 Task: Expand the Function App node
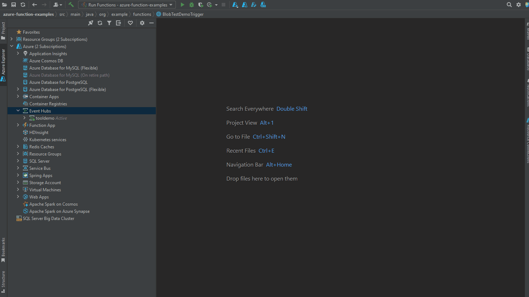(x=18, y=125)
